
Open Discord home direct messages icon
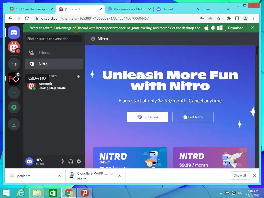click(14, 32)
